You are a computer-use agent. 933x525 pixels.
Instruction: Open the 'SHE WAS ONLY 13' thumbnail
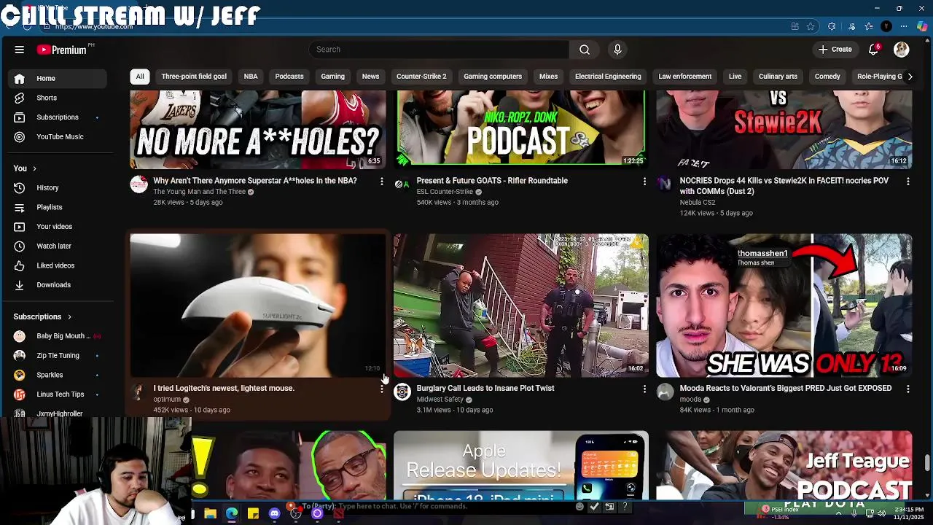[784, 306]
